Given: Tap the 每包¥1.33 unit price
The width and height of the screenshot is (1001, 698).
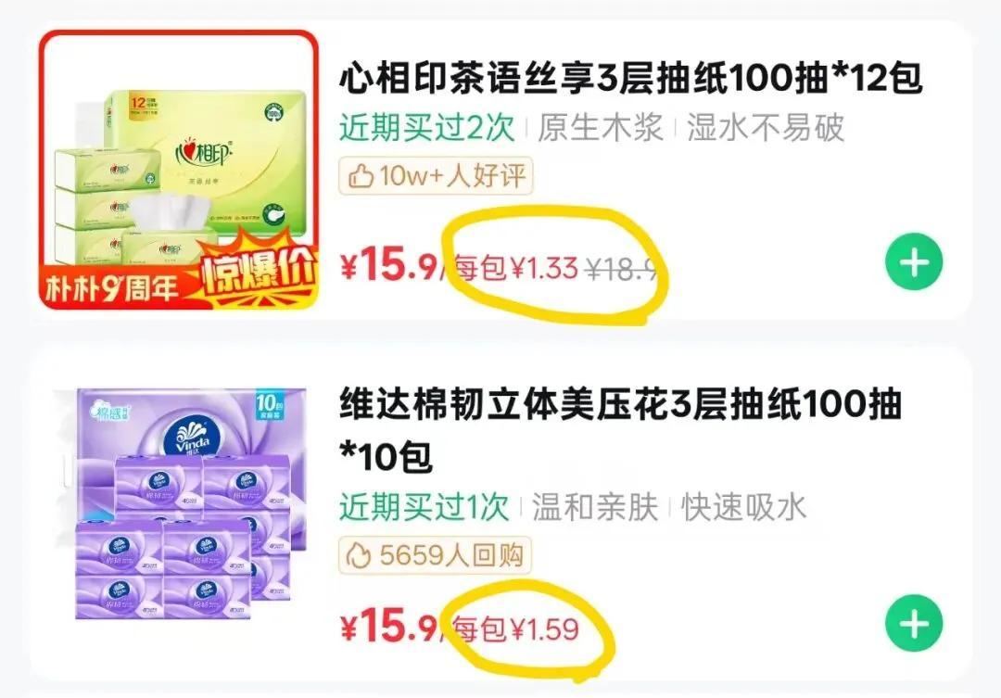Looking at the screenshot, I should (516, 268).
